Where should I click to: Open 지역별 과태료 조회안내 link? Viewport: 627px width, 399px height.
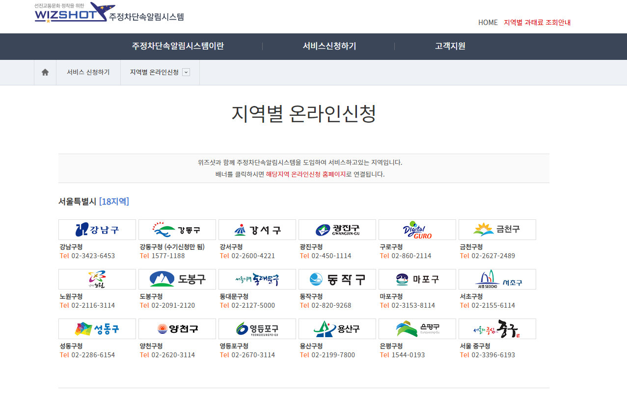coord(537,23)
